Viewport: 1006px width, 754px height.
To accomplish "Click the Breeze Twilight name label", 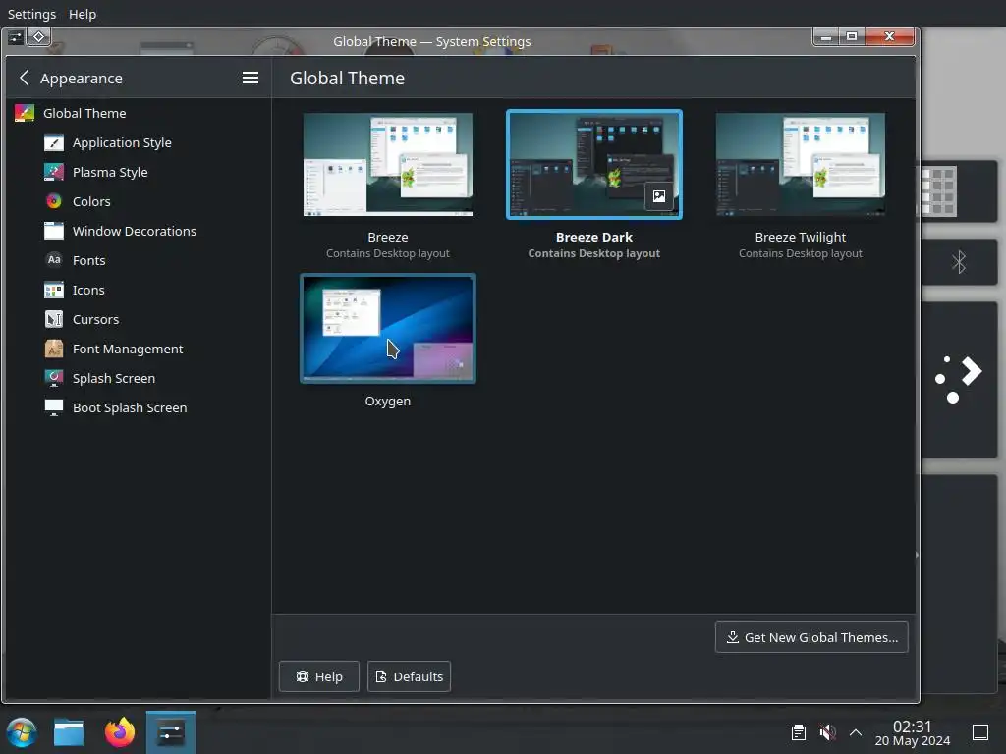I will tap(800, 237).
